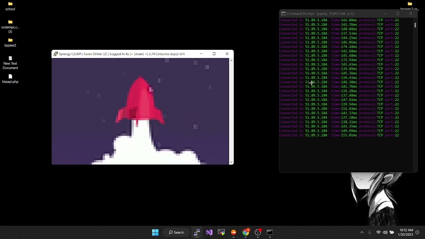Open the folder in the top-right desktop corner
This screenshot has width=425, height=239.
410,6
